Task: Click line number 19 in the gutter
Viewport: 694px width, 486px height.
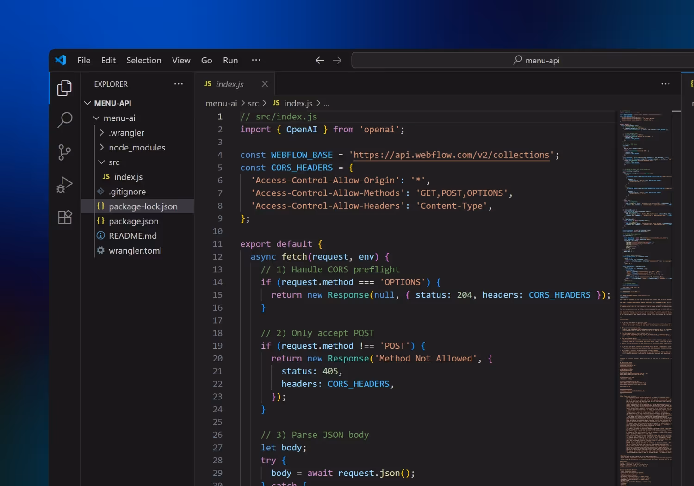Action: pyautogui.click(x=217, y=346)
